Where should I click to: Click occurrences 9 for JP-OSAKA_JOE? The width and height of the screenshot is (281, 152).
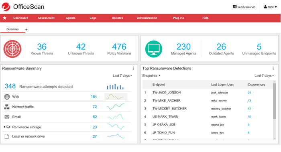[x=248, y=125]
